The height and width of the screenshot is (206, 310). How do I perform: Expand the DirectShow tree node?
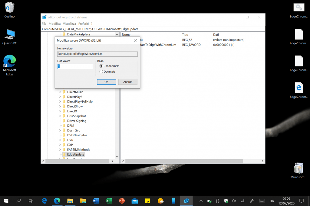tap(60, 106)
